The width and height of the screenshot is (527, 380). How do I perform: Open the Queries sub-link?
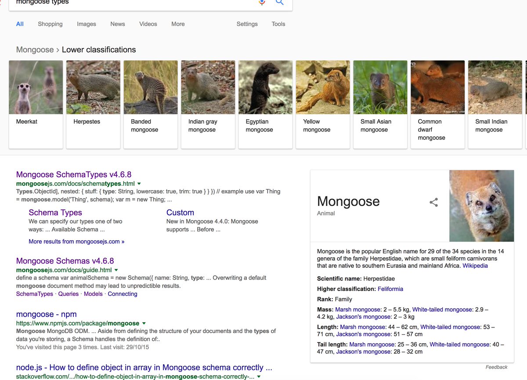coord(69,294)
